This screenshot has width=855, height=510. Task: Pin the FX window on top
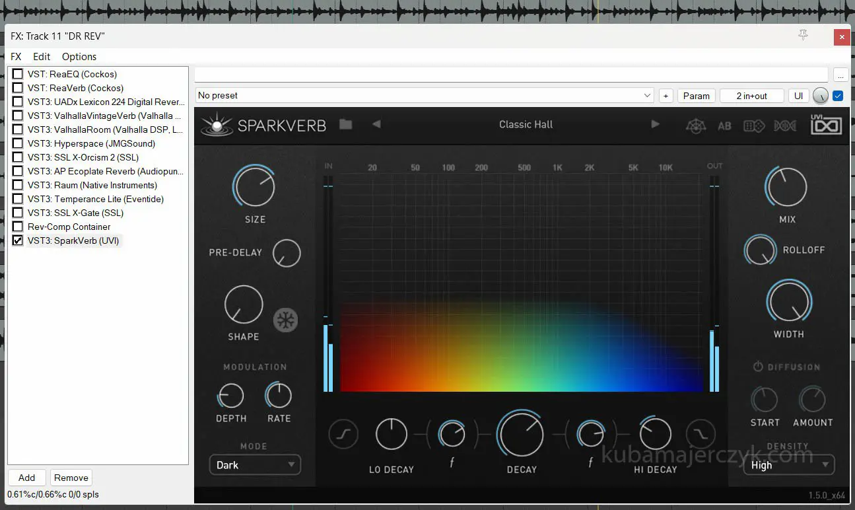click(x=803, y=36)
